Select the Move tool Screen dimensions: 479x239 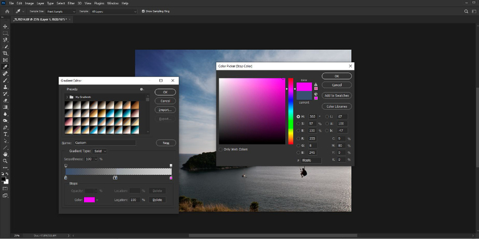[x=5, y=26]
